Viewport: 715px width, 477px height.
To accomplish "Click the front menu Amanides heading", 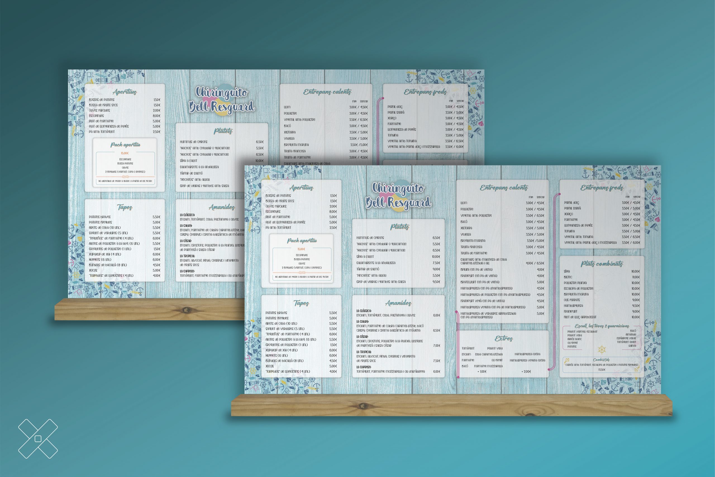I will [x=398, y=303].
